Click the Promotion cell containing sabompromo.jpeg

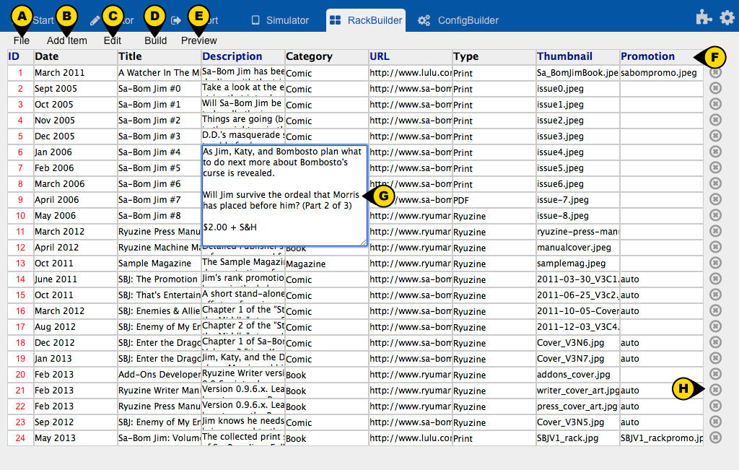tap(660, 73)
